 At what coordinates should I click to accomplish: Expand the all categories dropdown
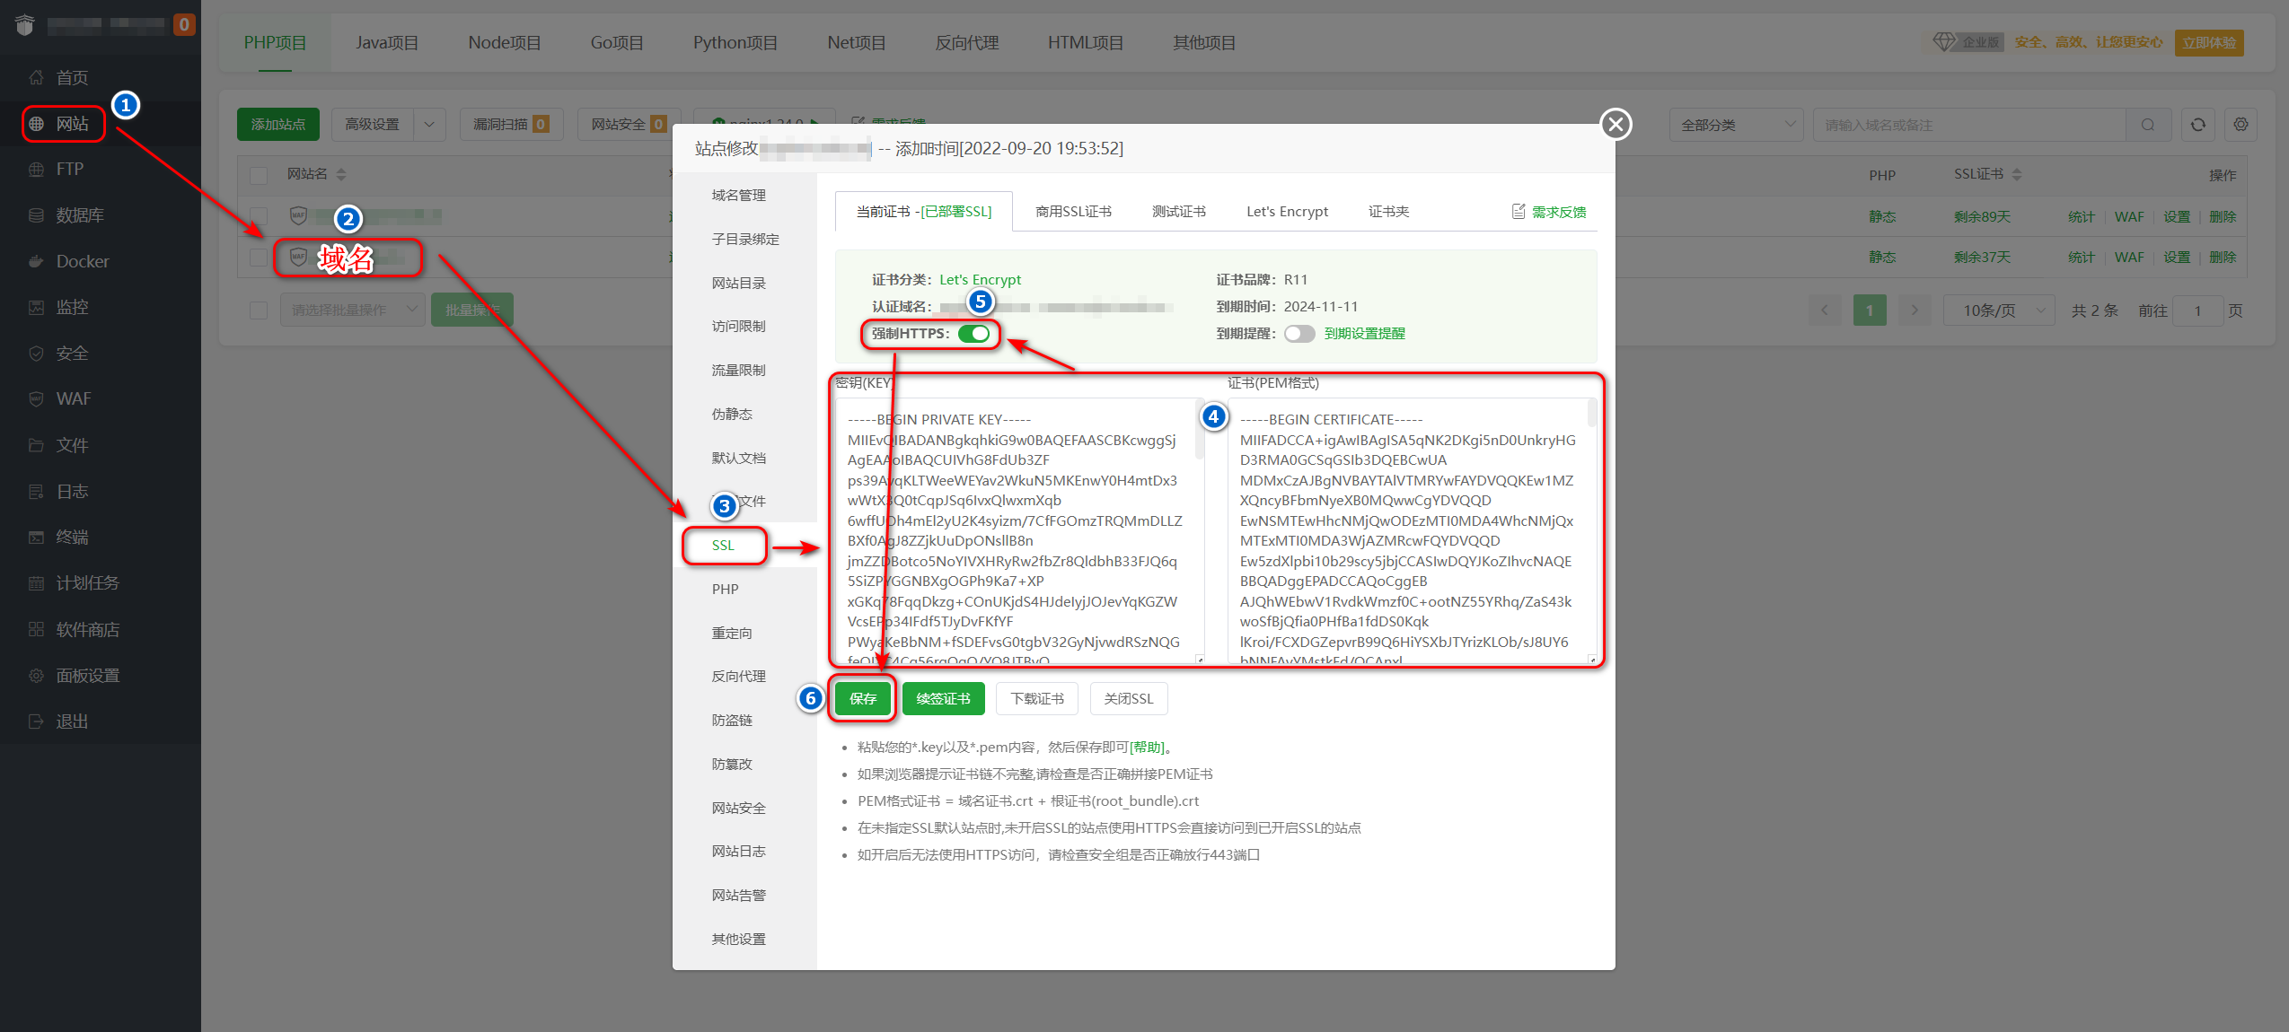(1735, 125)
